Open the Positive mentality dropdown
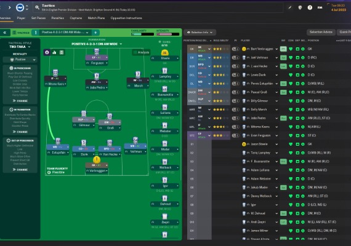This screenshot has height=246, width=351. coord(20,60)
